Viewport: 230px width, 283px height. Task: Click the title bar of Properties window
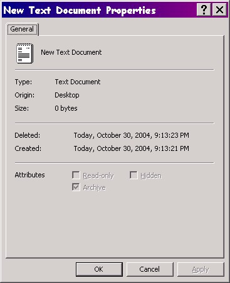tap(100, 10)
